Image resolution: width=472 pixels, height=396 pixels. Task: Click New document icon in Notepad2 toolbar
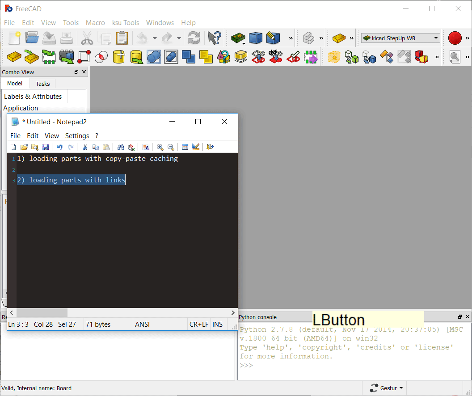pos(13,147)
